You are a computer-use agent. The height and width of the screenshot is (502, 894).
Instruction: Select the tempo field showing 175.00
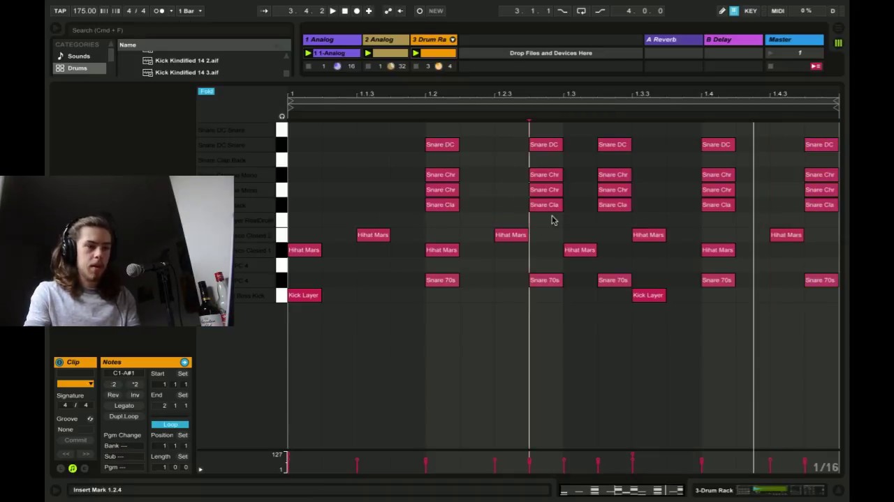point(85,10)
